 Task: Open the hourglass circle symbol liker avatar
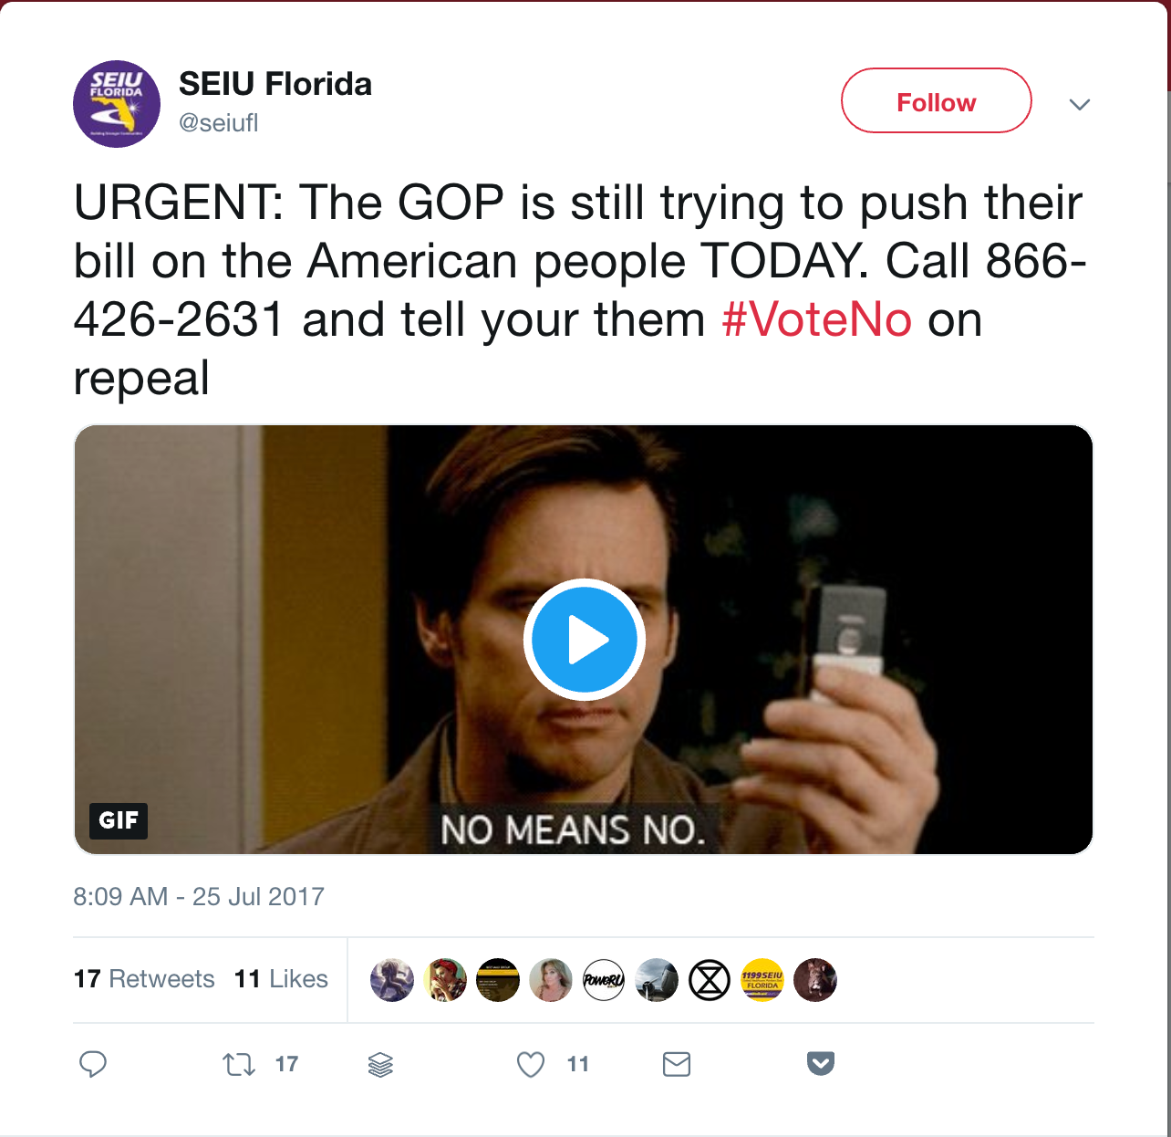tap(710, 980)
